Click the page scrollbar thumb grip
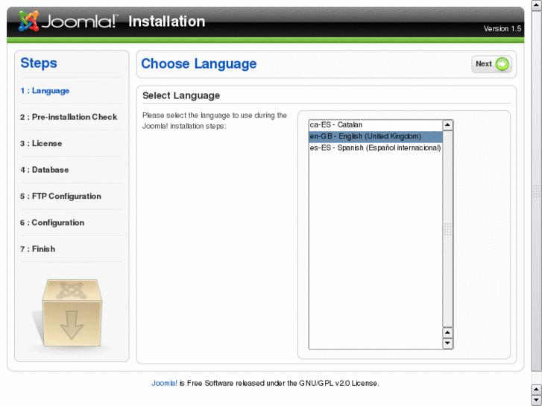This screenshot has height=406, width=542. [537, 191]
